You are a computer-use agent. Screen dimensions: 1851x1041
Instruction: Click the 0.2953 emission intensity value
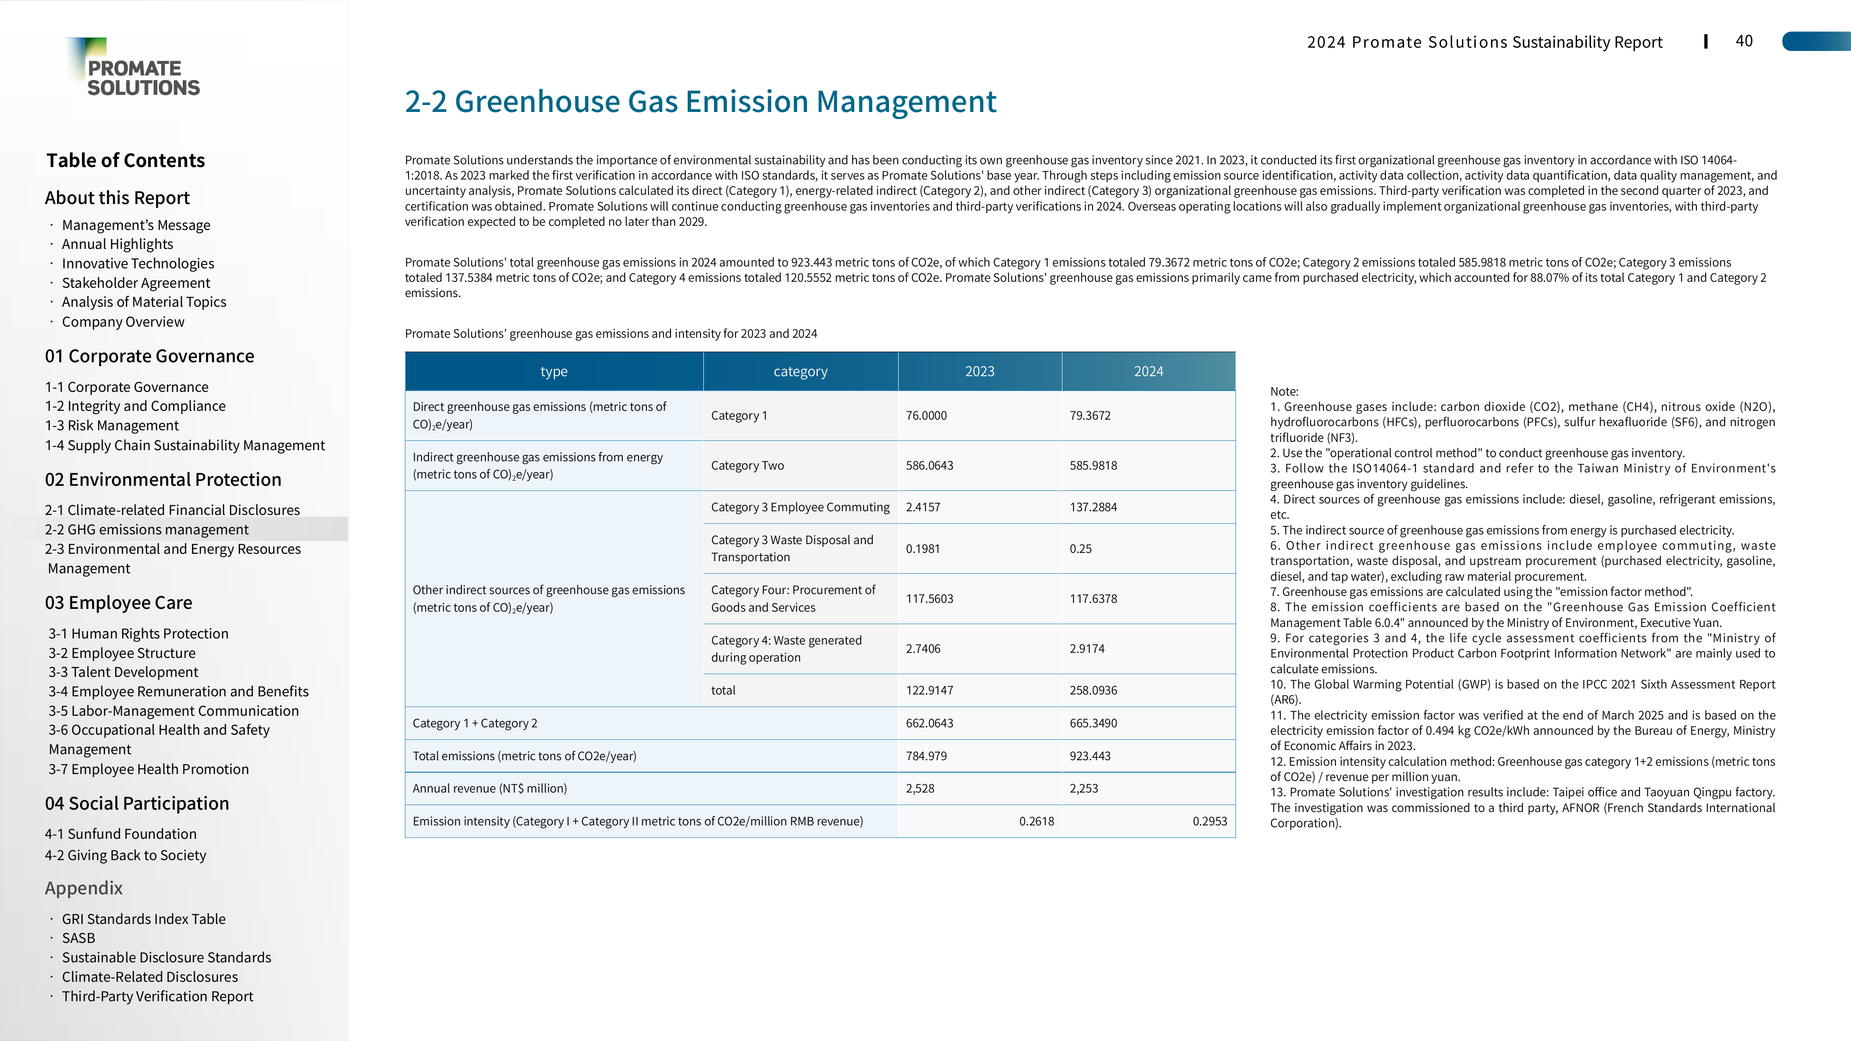click(x=1210, y=821)
